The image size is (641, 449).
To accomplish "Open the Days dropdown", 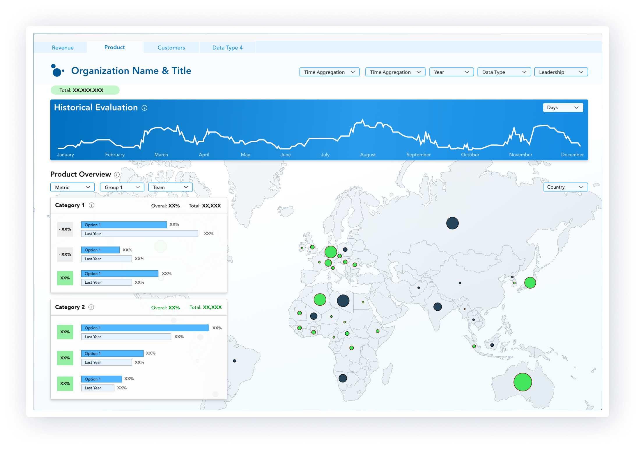I will [x=563, y=108].
